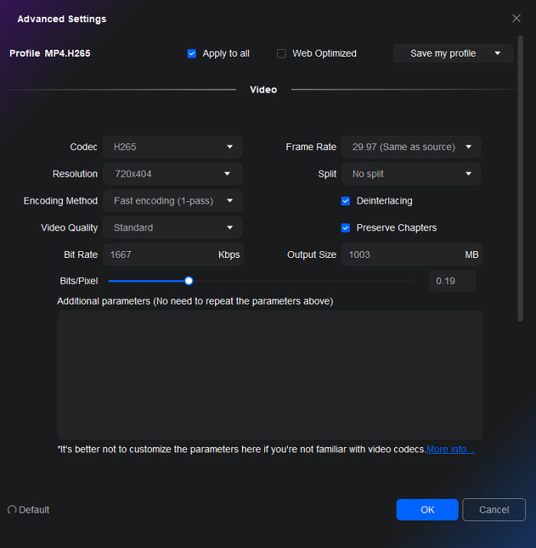Toggle the Preserve Chapters checkbox

click(x=345, y=228)
